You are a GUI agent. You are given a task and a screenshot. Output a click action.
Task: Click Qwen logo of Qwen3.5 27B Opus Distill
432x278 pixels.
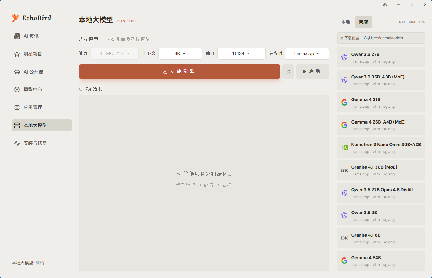[x=344, y=193]
